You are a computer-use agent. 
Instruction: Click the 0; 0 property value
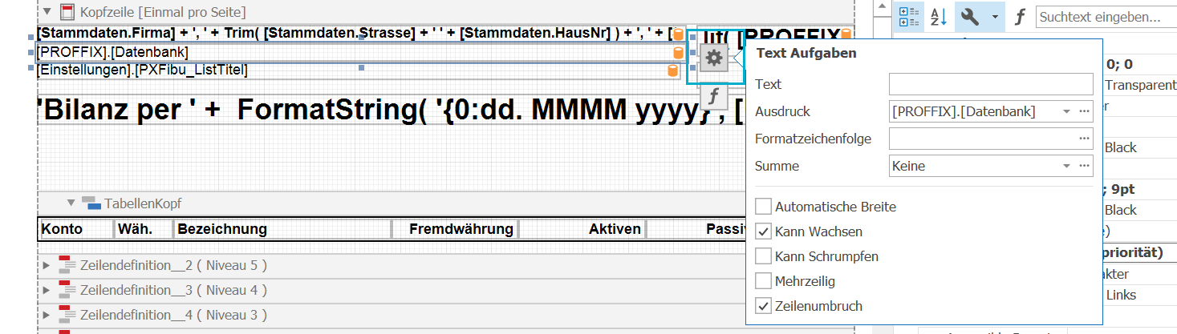point(1118,64)
